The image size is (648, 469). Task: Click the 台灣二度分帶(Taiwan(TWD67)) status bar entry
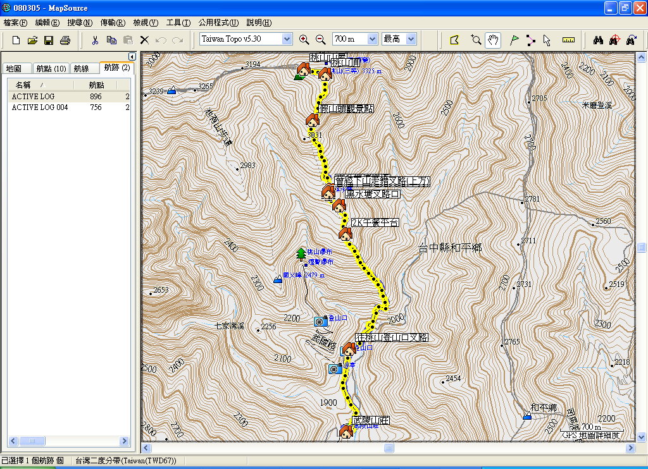click(x=126, y=461)
